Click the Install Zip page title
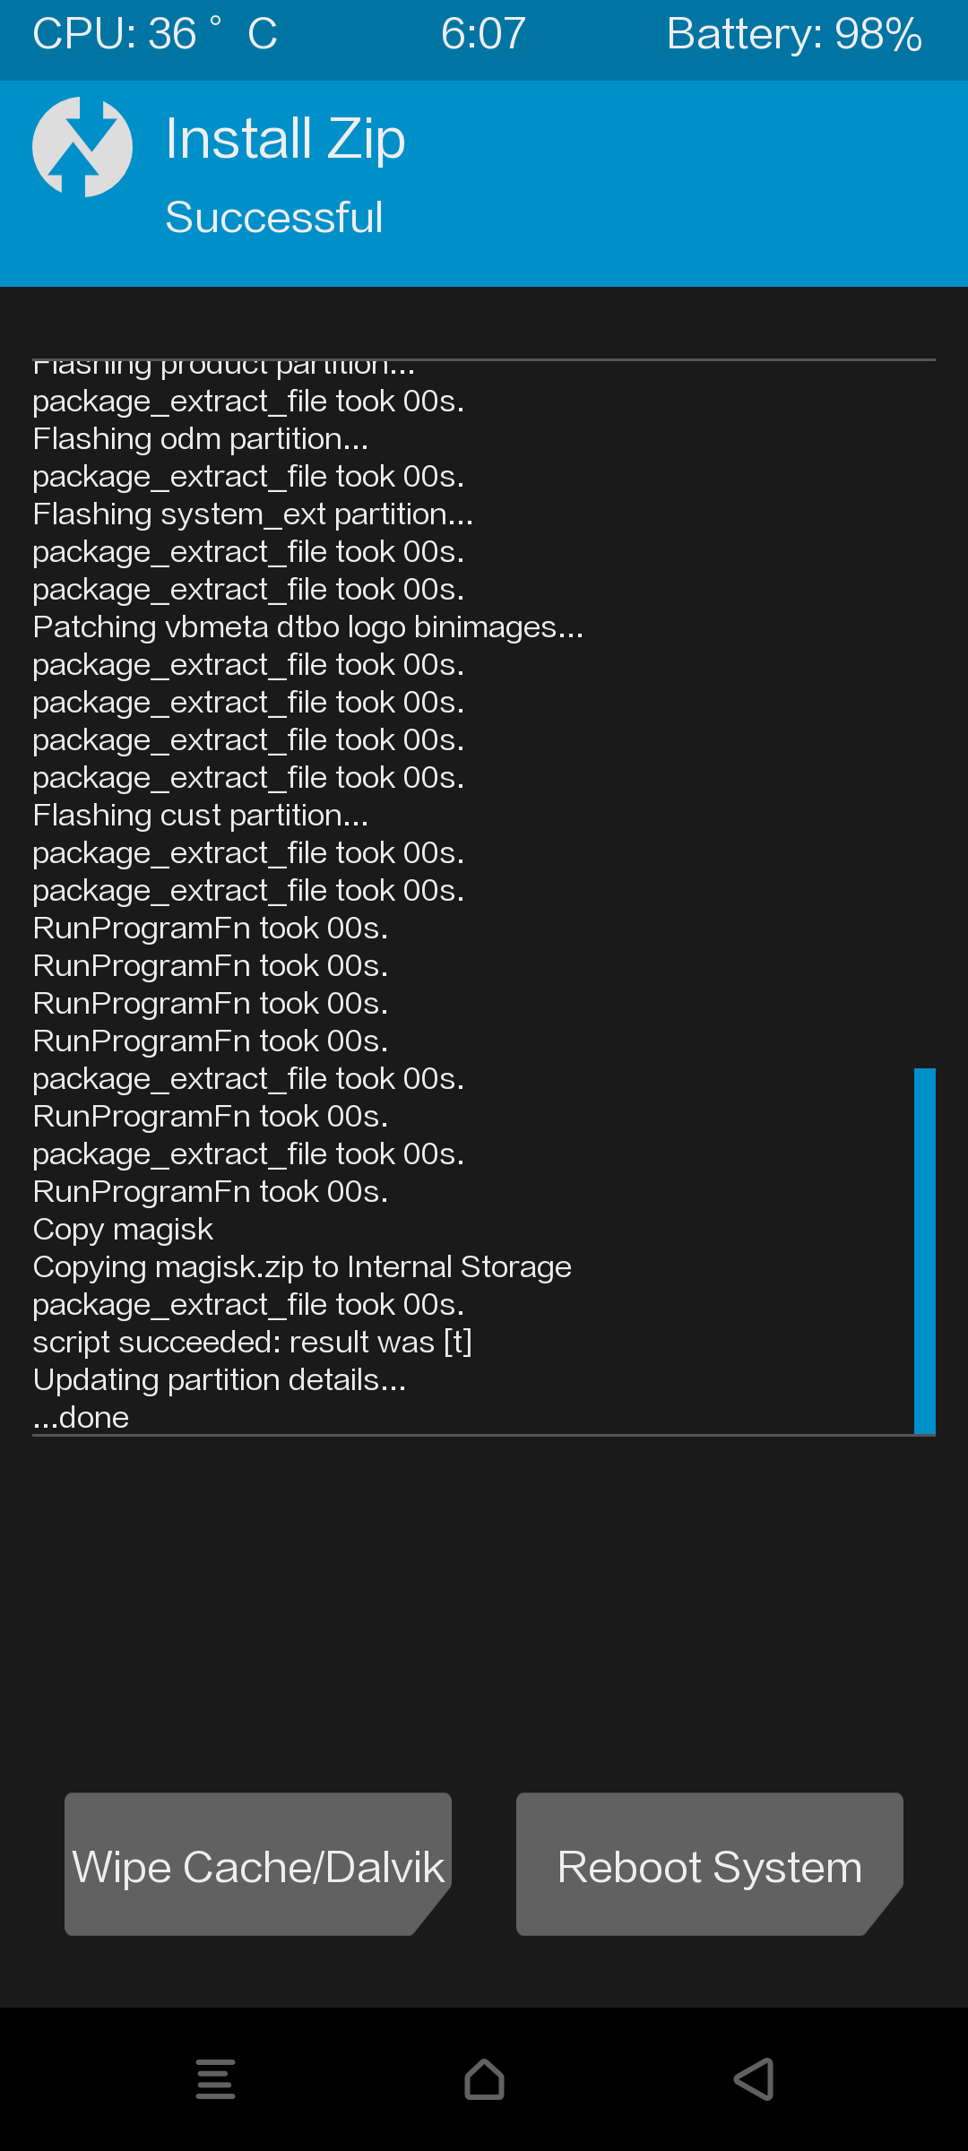This screenshot has height=2151, width=968. click(x=285, y=140)
